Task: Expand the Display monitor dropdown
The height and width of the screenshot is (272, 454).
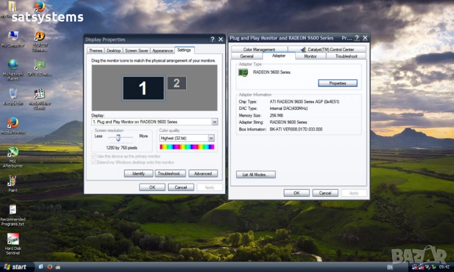Action: click(x=215, y=122)
